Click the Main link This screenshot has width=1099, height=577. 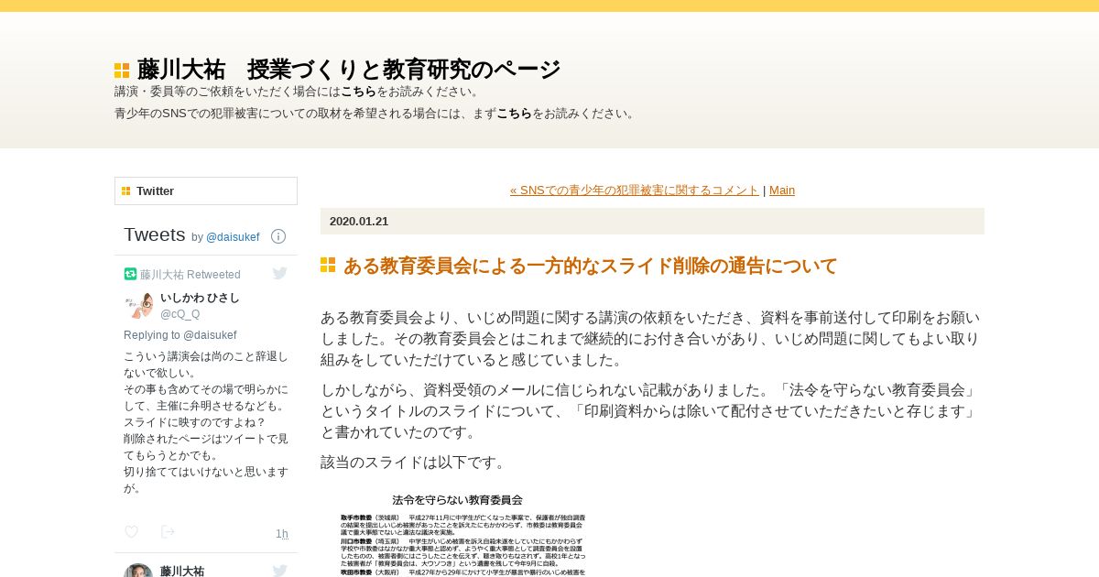(782, 191)
